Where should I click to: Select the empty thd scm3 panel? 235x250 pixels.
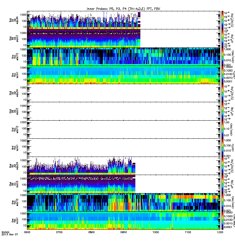pos(123,111)
